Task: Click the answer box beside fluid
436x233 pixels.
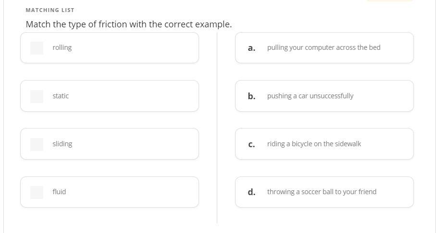Action: [37, 192]
